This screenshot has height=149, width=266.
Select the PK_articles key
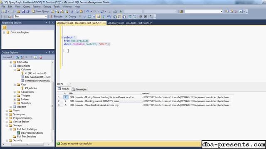coord(31,88)
